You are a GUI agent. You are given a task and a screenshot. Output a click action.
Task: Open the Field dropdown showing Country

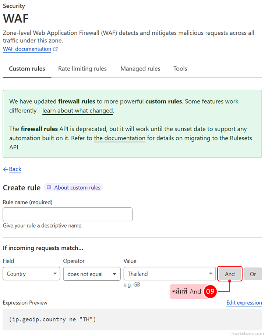31,274
